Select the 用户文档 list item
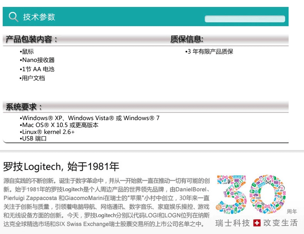 32,78
